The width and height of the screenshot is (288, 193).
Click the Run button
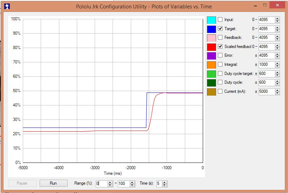tap(53, 183)
